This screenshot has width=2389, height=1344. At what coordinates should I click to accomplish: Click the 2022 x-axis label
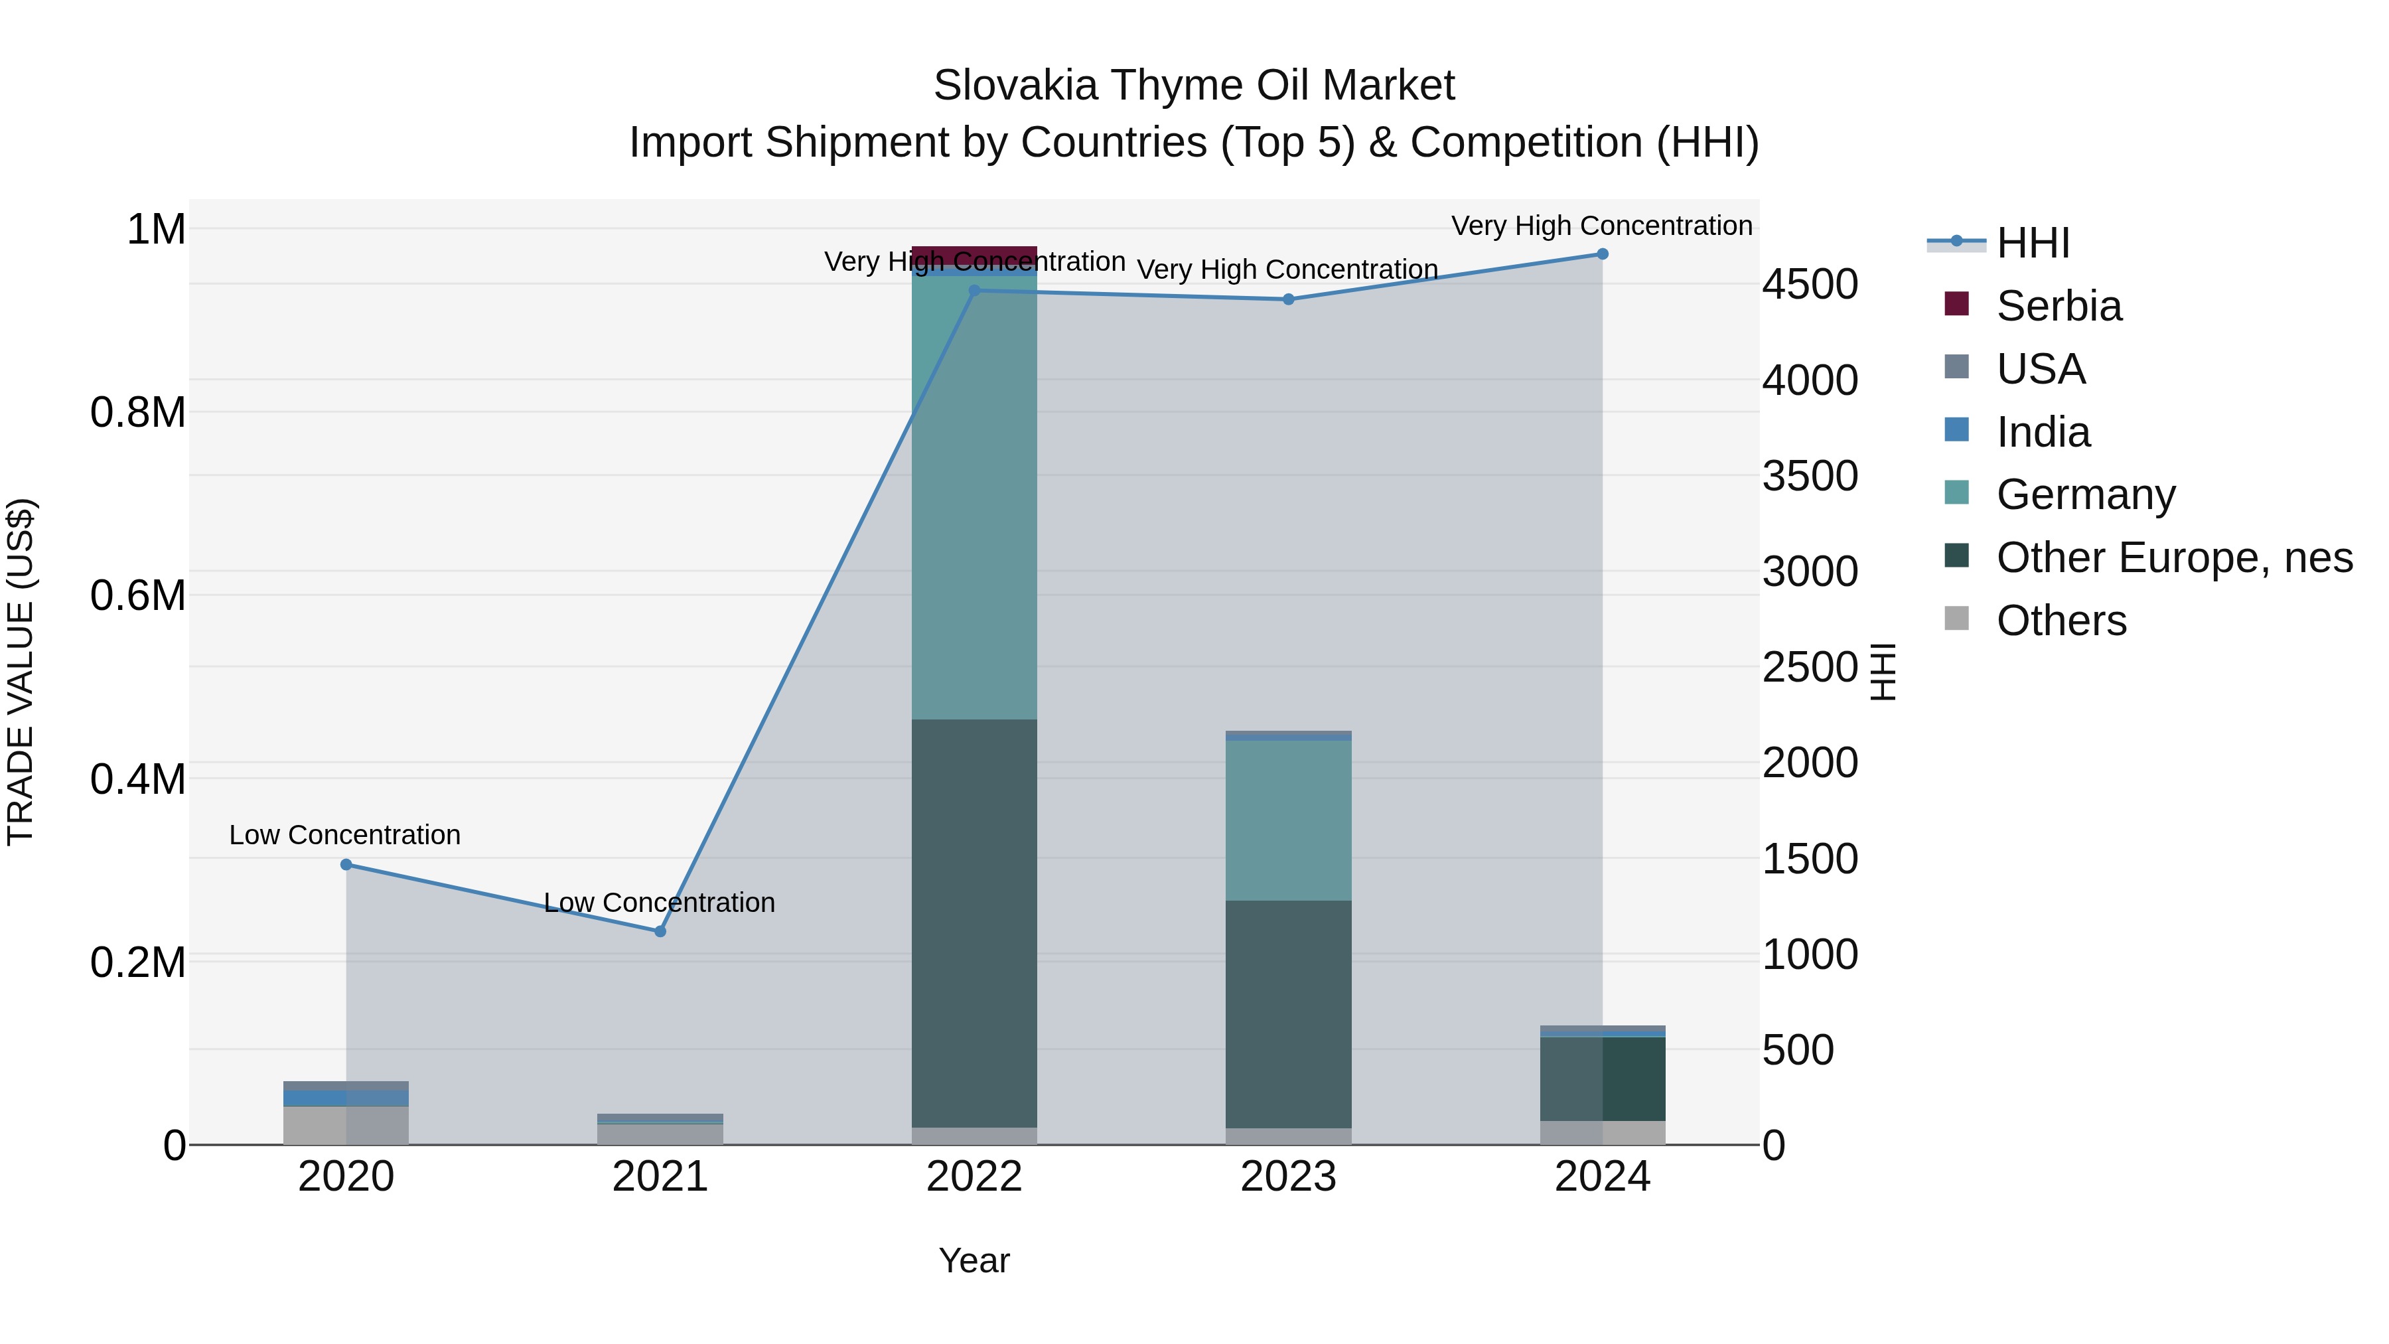point(974,1177)
